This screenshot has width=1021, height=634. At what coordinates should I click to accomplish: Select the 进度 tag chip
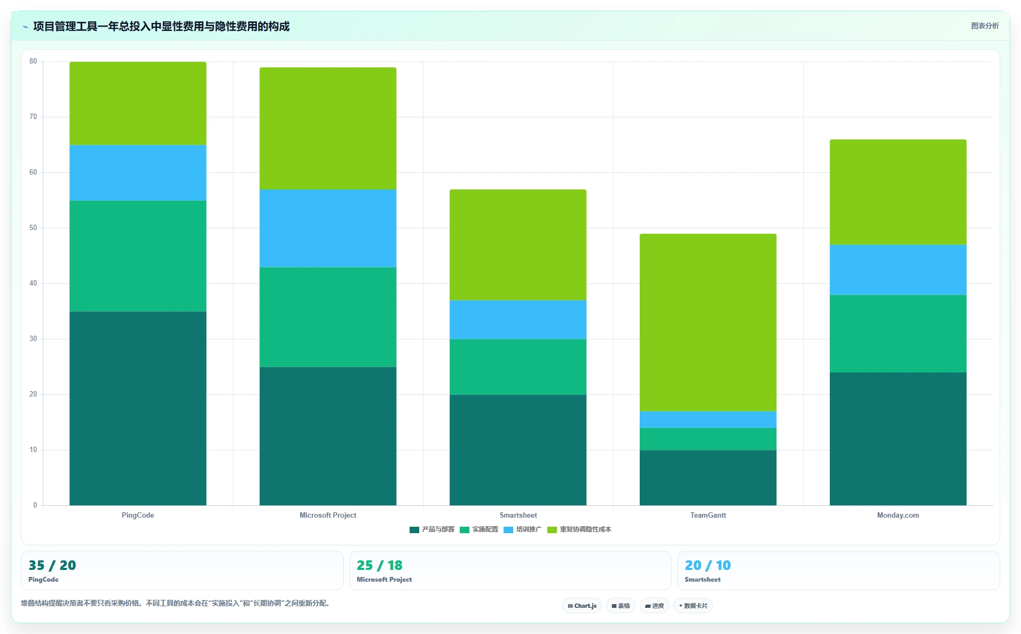tap(654, 606)
